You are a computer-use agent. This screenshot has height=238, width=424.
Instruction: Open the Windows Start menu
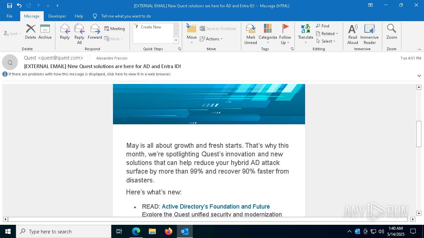8,231
